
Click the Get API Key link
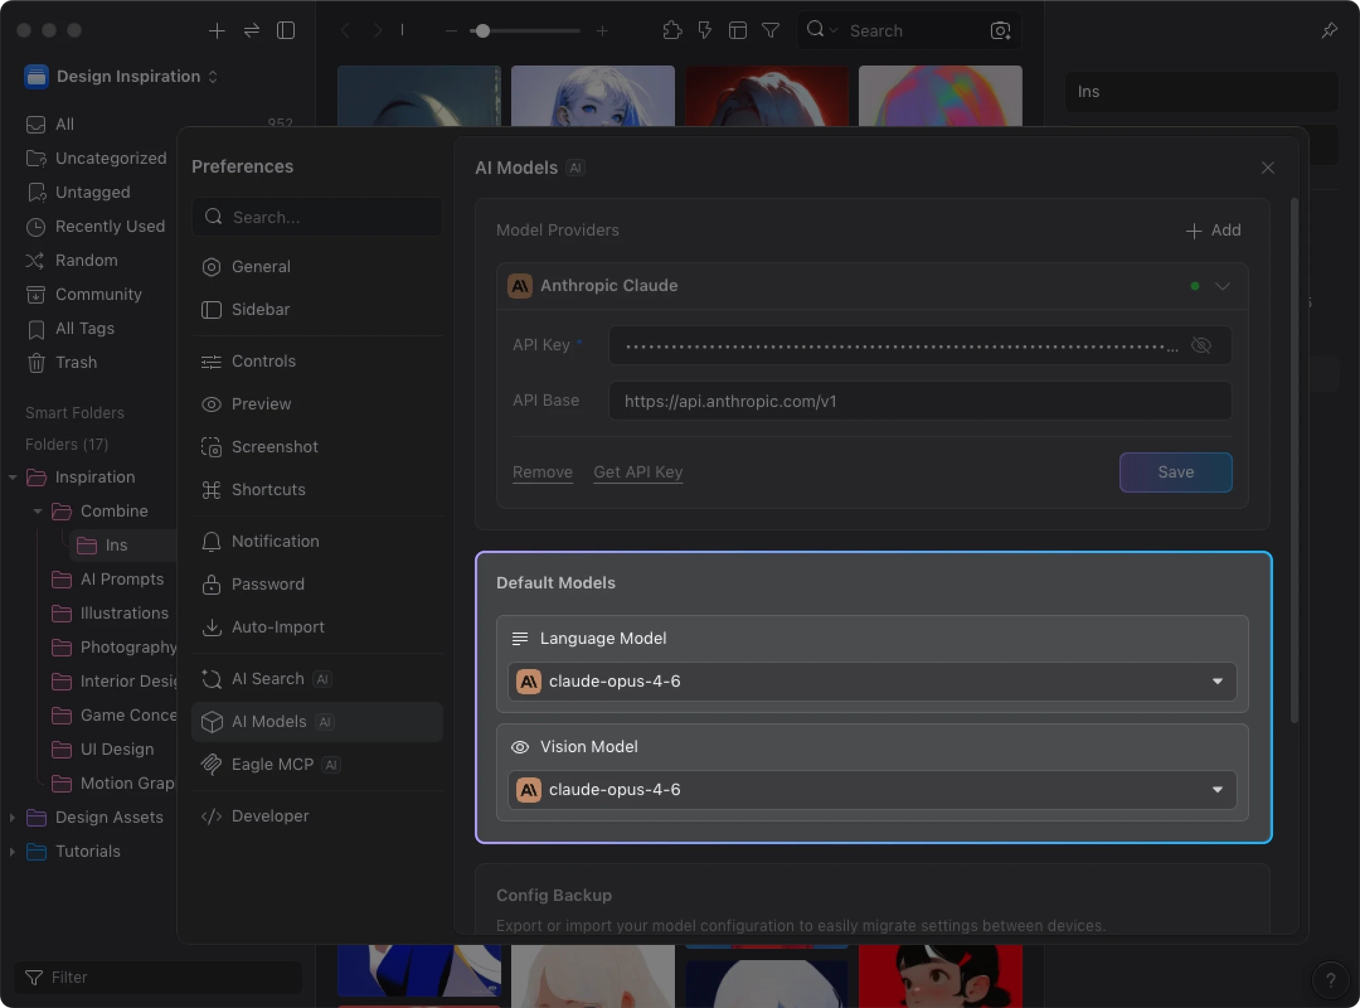pyautogui.click(x=637, y=472)
